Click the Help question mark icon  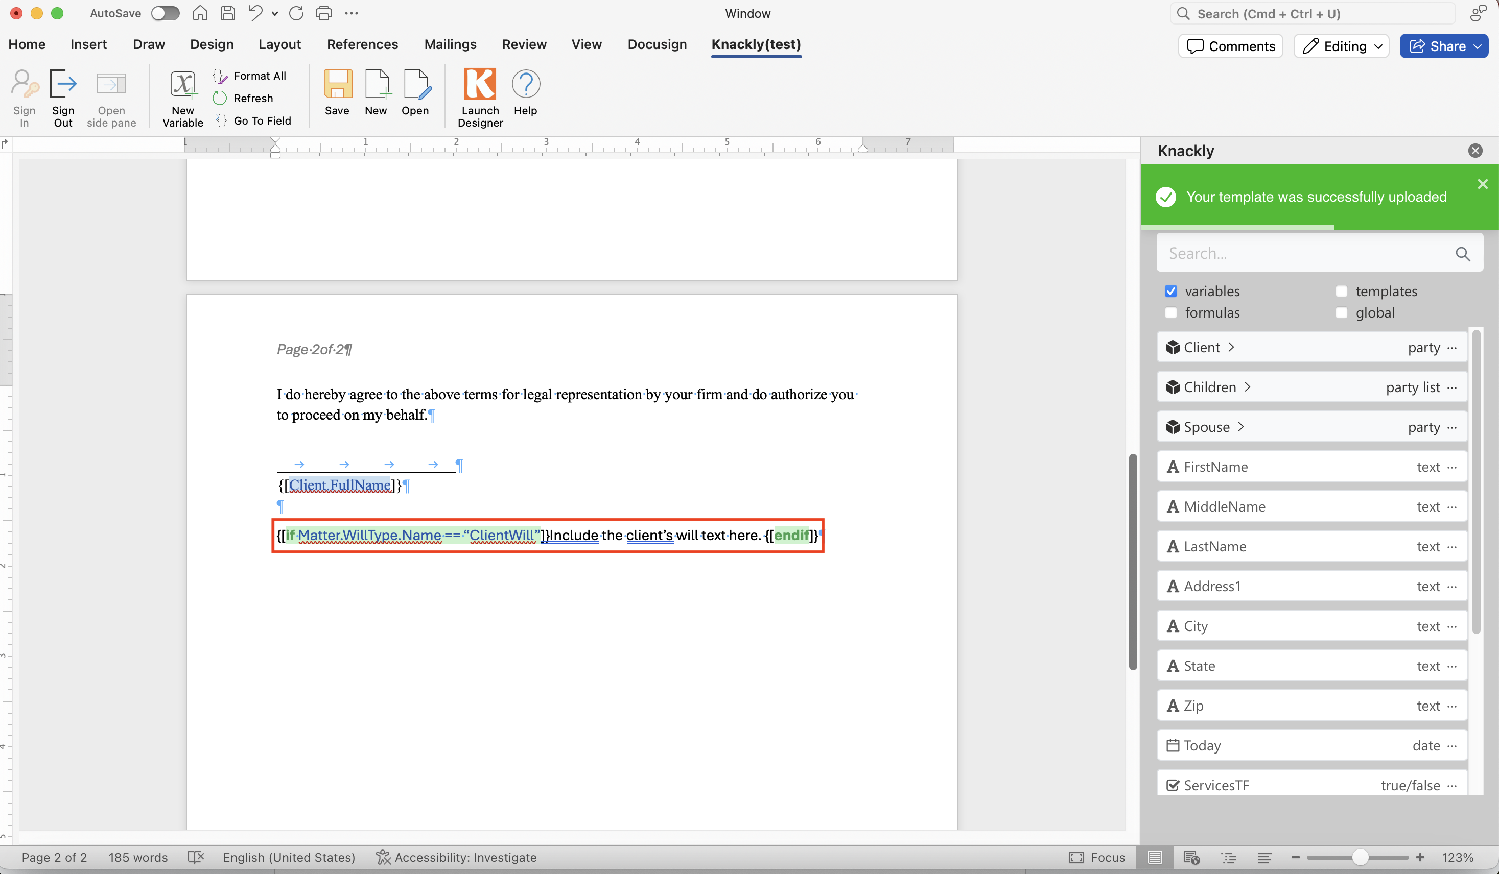pyautogui.click(x=525, y=84)
